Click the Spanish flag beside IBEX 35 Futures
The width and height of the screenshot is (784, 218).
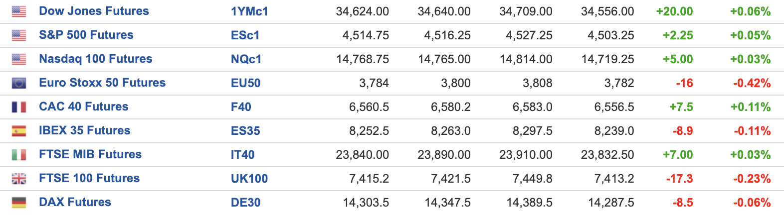tap(19, 131)
